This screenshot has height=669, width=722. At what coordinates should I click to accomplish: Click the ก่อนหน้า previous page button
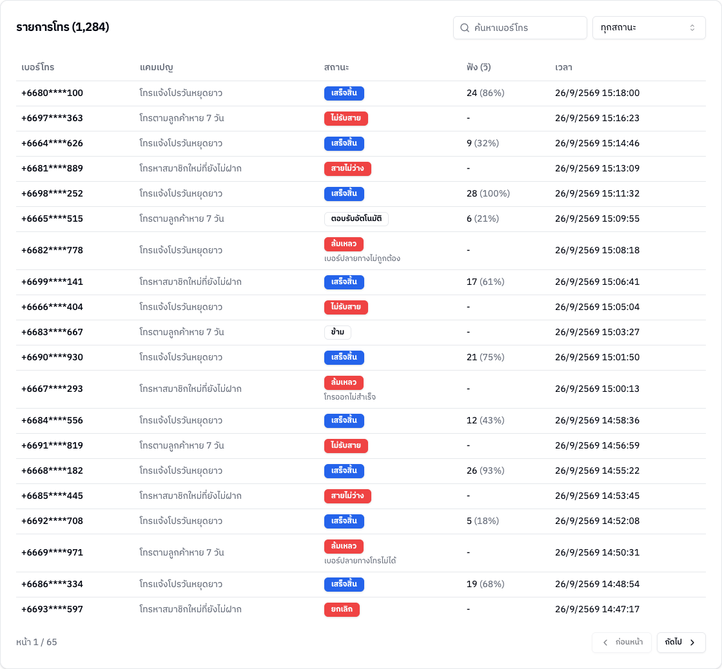(621, 642)
